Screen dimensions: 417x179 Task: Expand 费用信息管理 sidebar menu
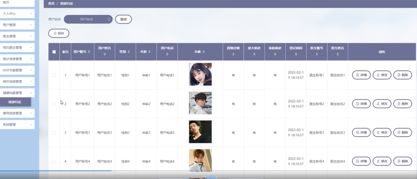point(17,113)
